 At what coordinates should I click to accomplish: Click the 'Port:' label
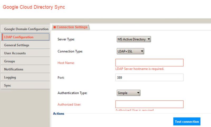pos(61,77)
